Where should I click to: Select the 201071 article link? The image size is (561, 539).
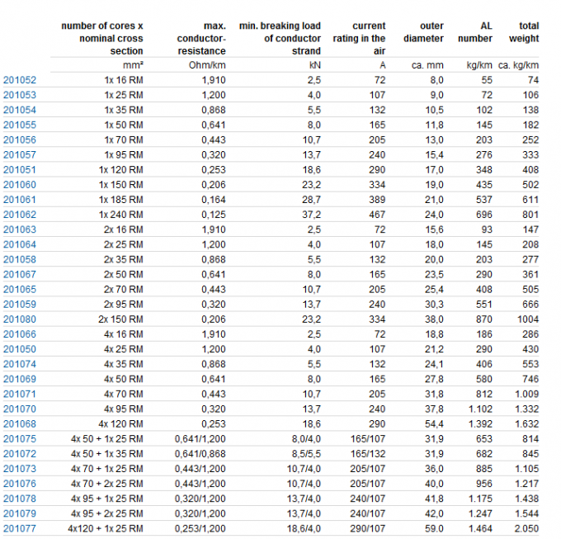(20, 394)
